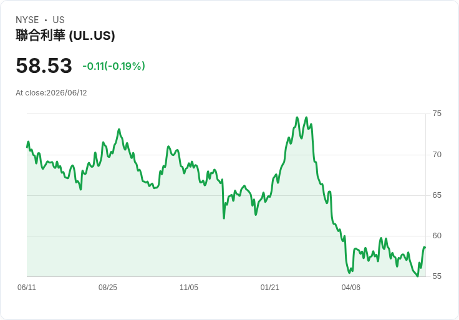Click the end point of the price line

(425, 248)
